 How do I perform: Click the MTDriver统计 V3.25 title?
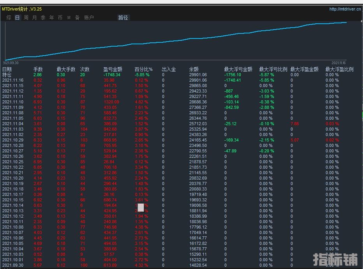point(22,9)
